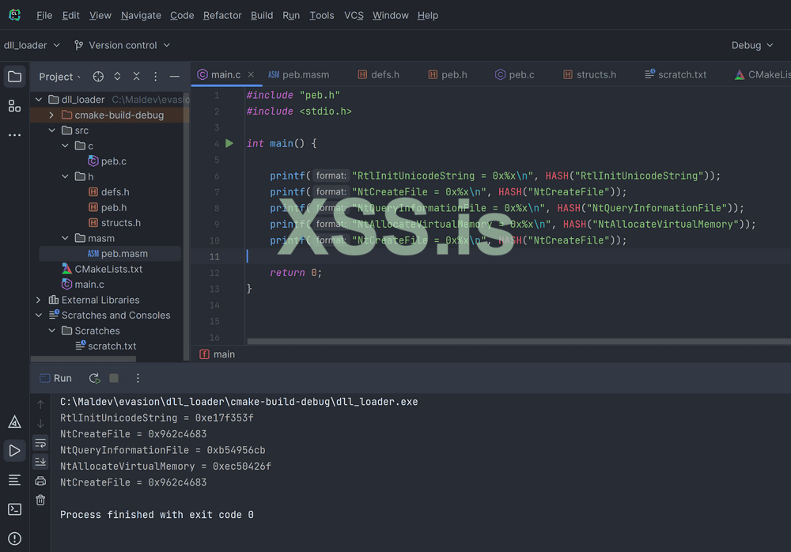Select main.c in the project tree
Viewport: 791px width, 552px height.
click(83, 285)
